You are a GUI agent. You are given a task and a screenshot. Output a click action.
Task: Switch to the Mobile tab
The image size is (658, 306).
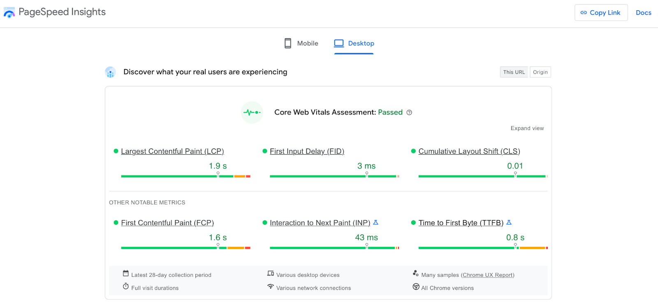(301, 43)
